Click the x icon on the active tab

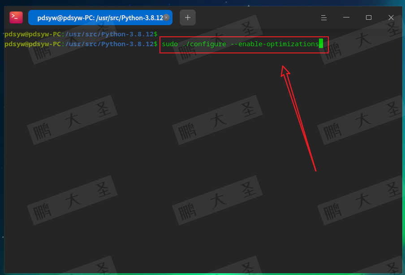[x=166, y=17]
